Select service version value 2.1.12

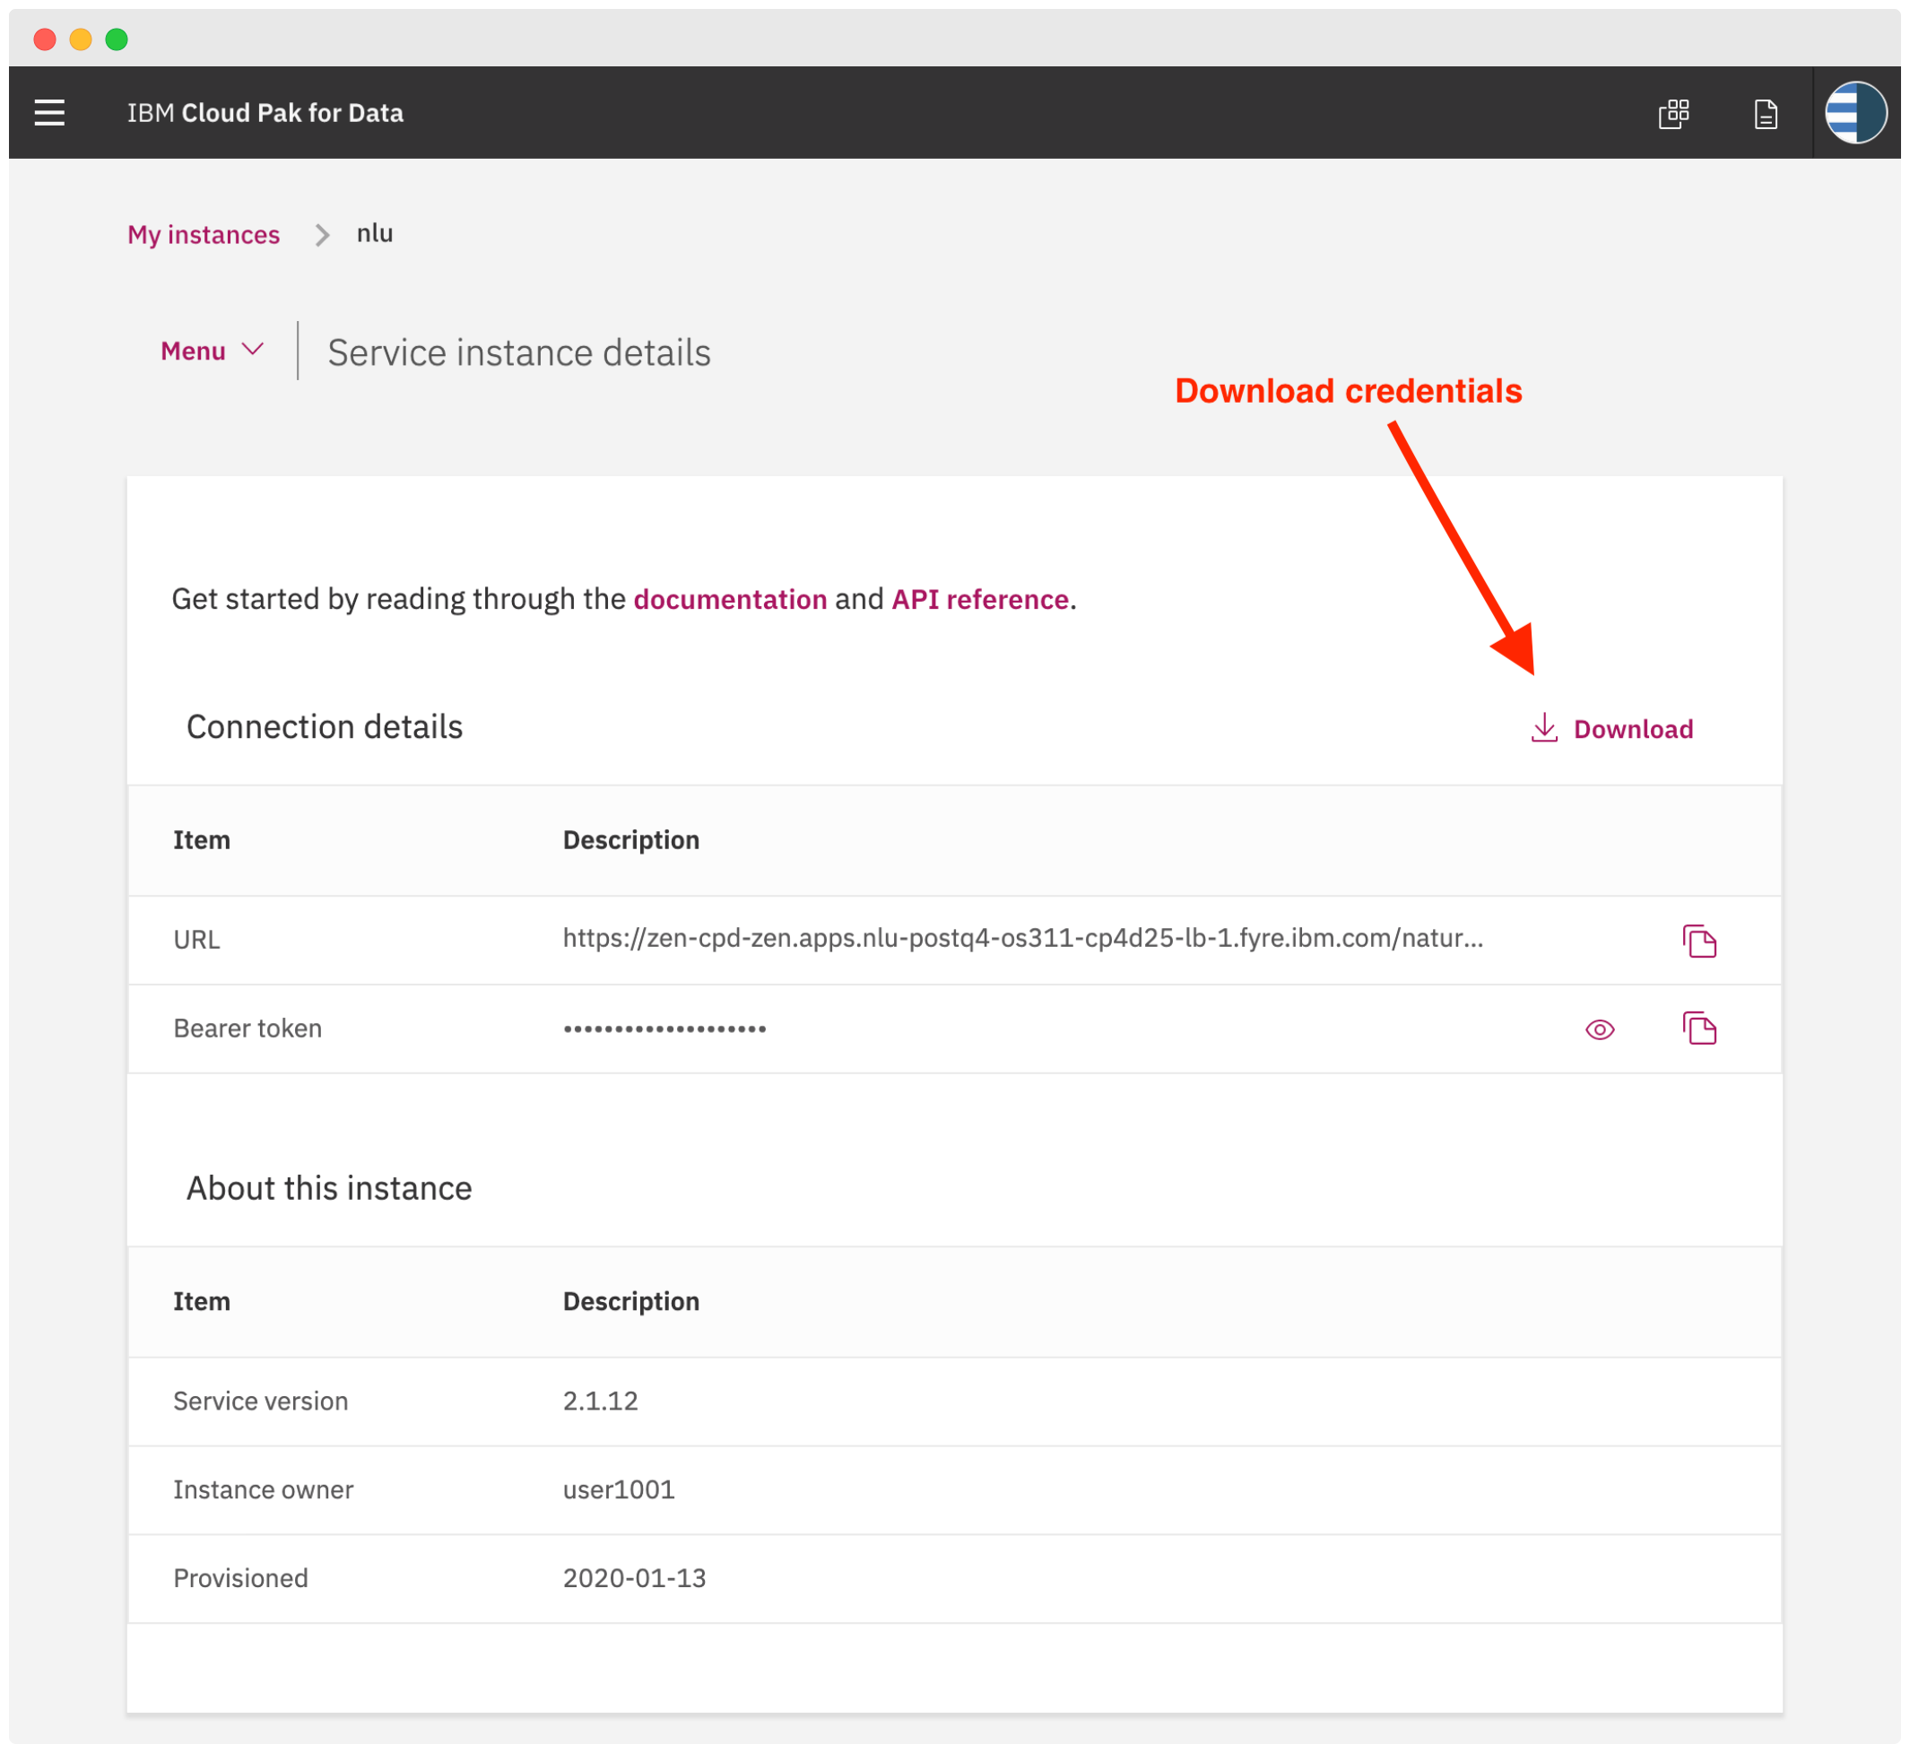click(601, 1402)
